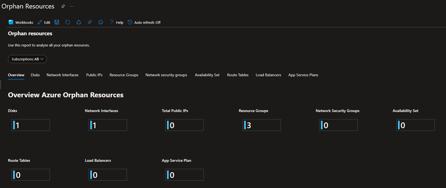Viewport: 446px width, 188px height.
Task: Open the Workbooks gallery
Action: click(20, 22)
